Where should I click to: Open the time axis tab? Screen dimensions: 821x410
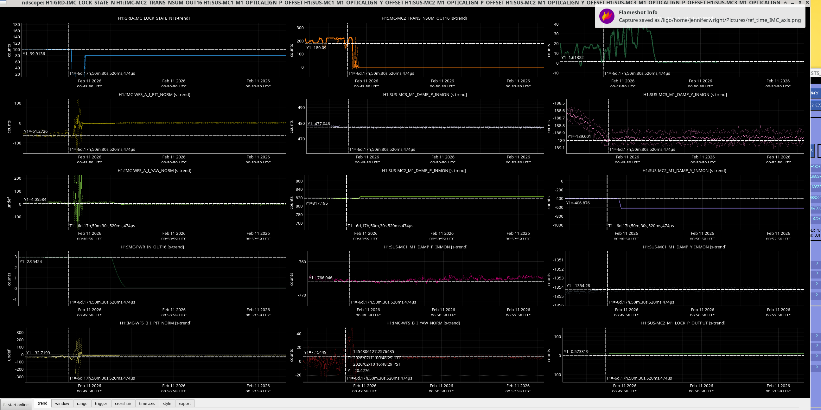pos(147,404)
